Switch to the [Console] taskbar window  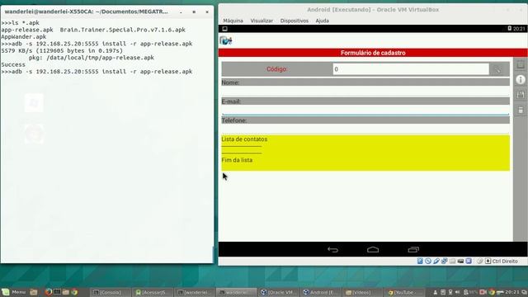[x=111, y=292]
